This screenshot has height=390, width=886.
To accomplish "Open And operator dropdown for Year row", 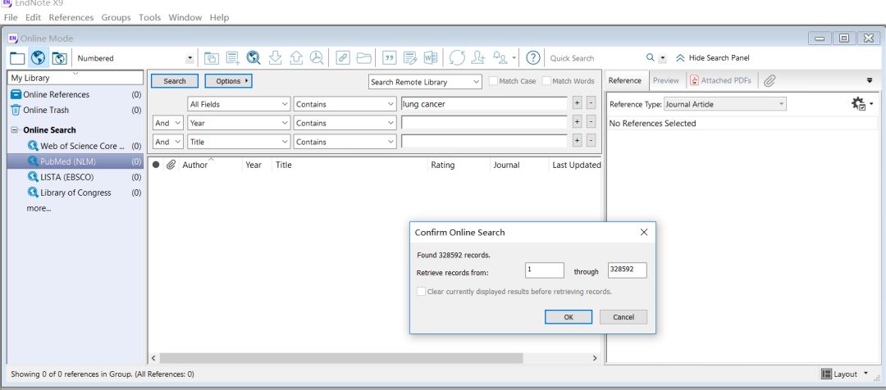I will (x=168, y=123).
